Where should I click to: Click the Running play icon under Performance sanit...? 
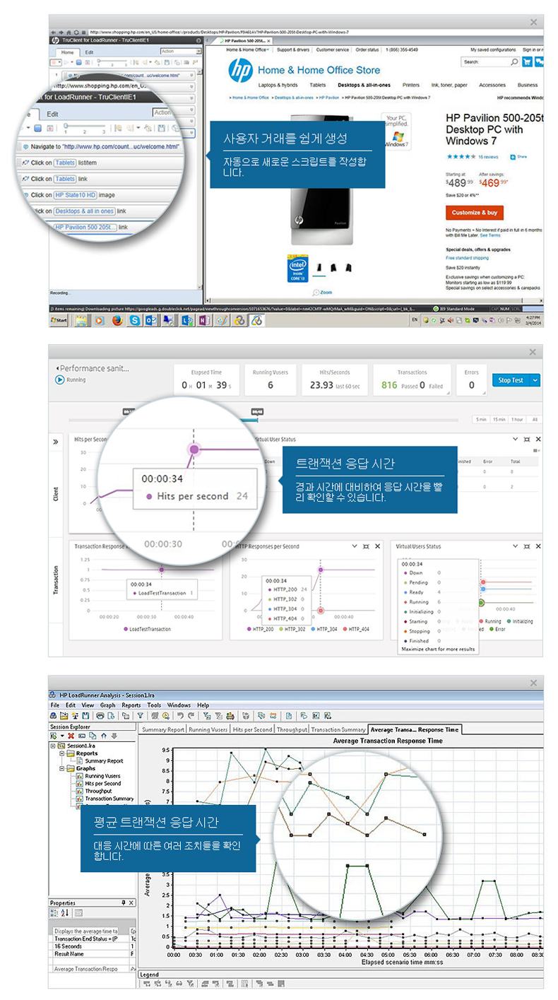pyautogui.click(x=59, y=380)
